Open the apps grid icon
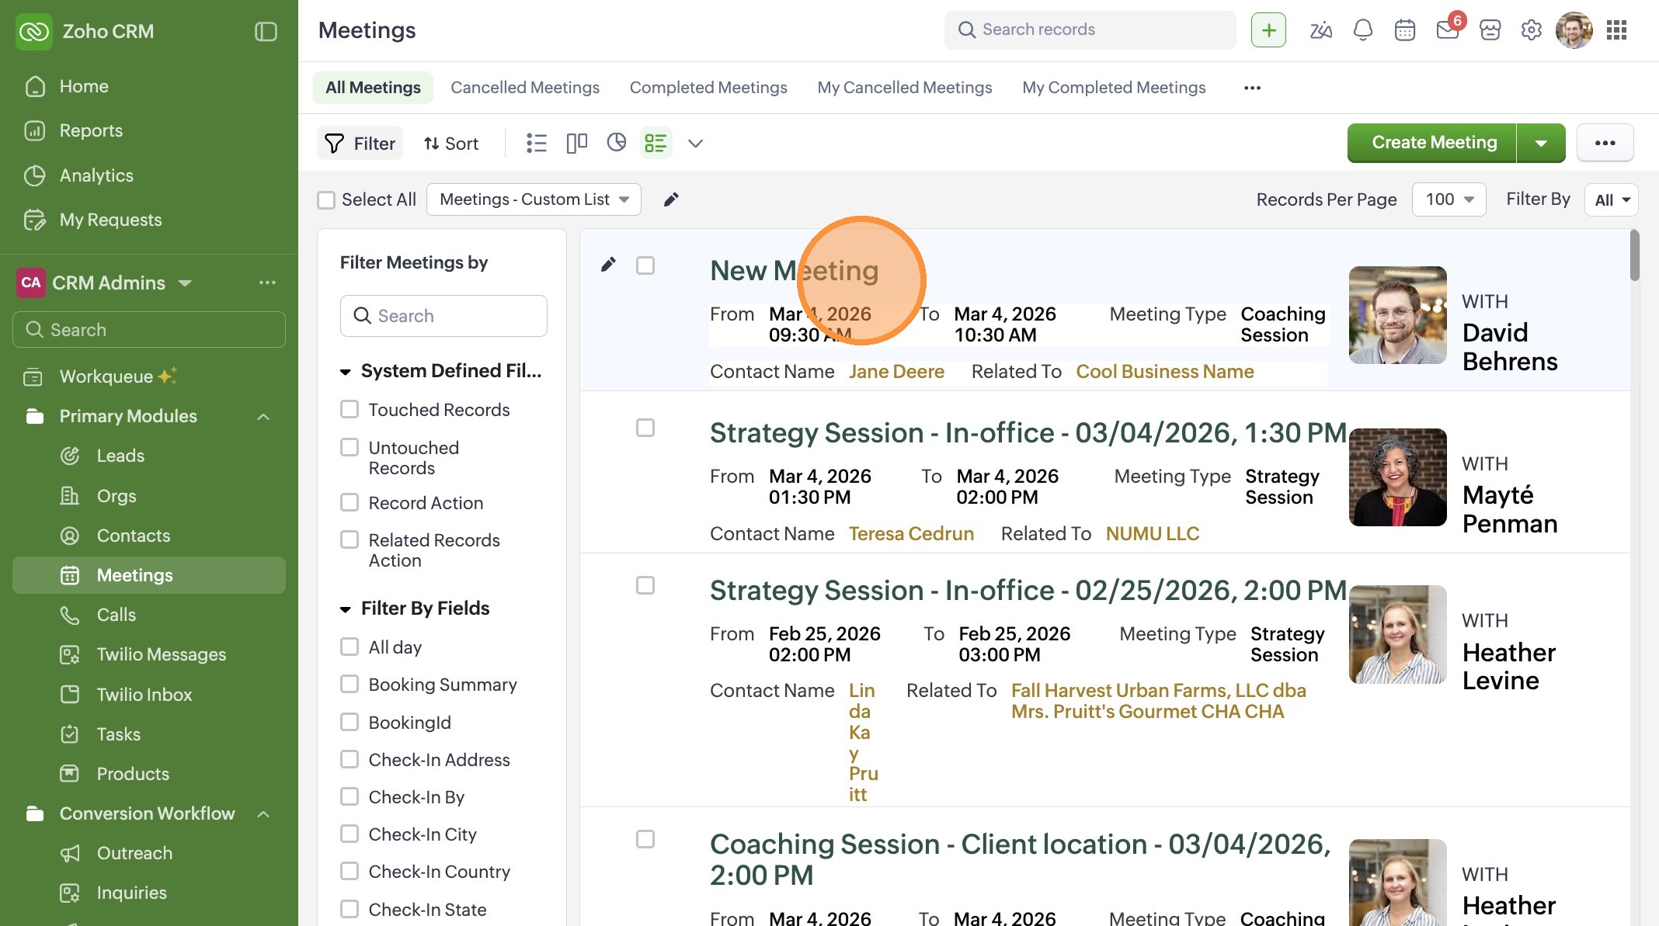Screen dimensions: 1659x926 pos(1616,30)
